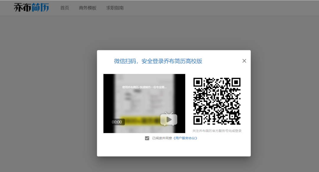
Task: Open the 《用户服务协议》 link
Action: coord(185,138)
